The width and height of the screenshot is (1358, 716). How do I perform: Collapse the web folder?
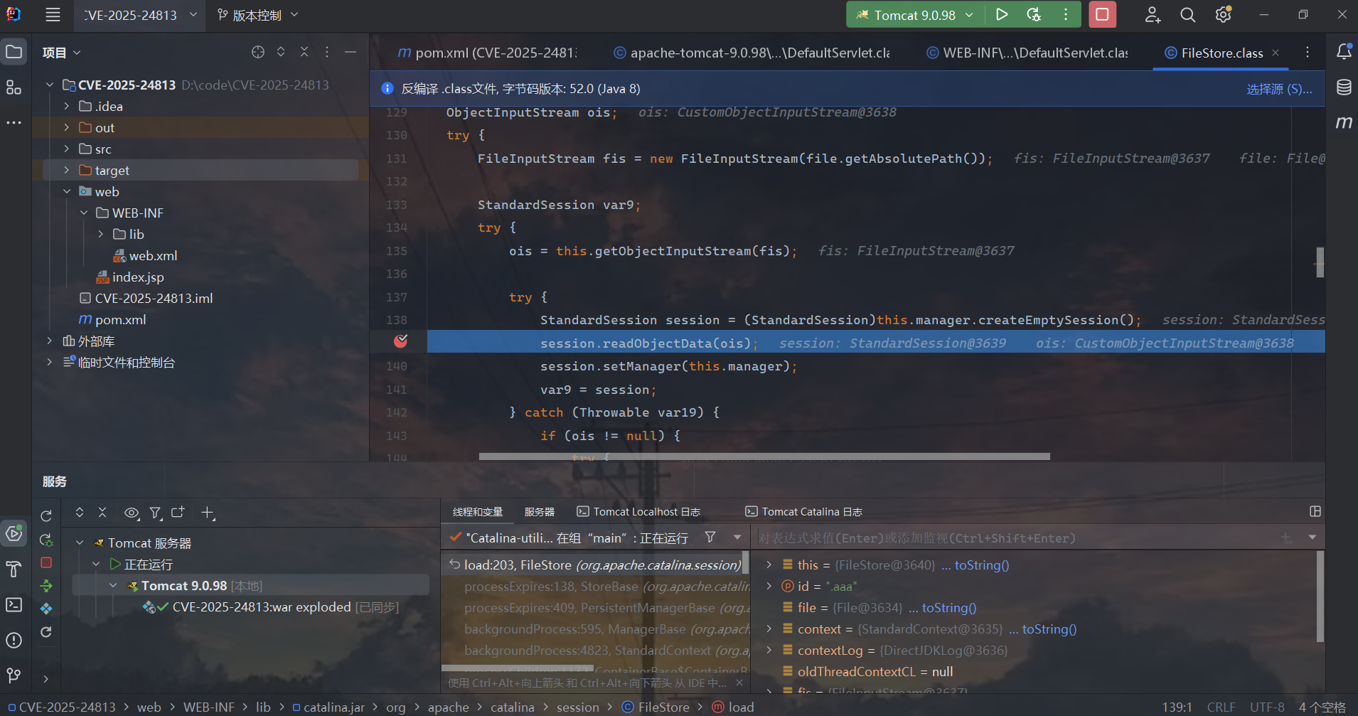[66, 191]
